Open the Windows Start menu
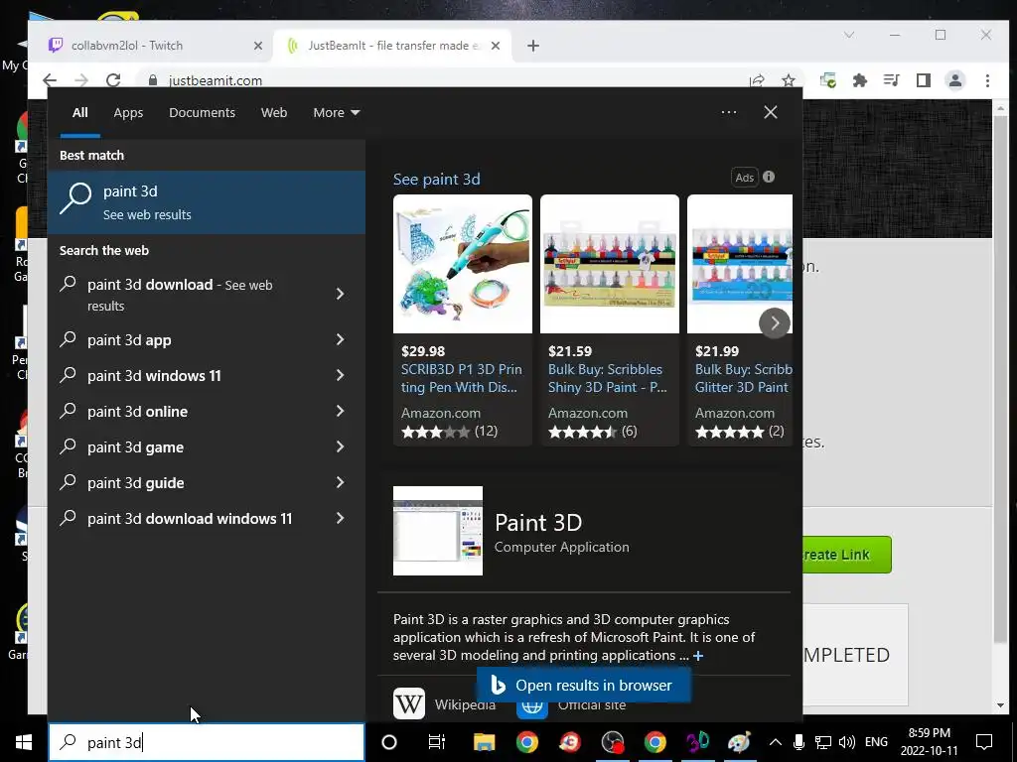 24,742
